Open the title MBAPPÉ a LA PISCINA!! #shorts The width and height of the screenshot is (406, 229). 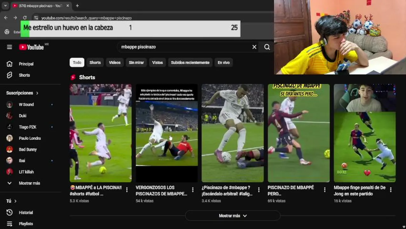coord(96,191)
